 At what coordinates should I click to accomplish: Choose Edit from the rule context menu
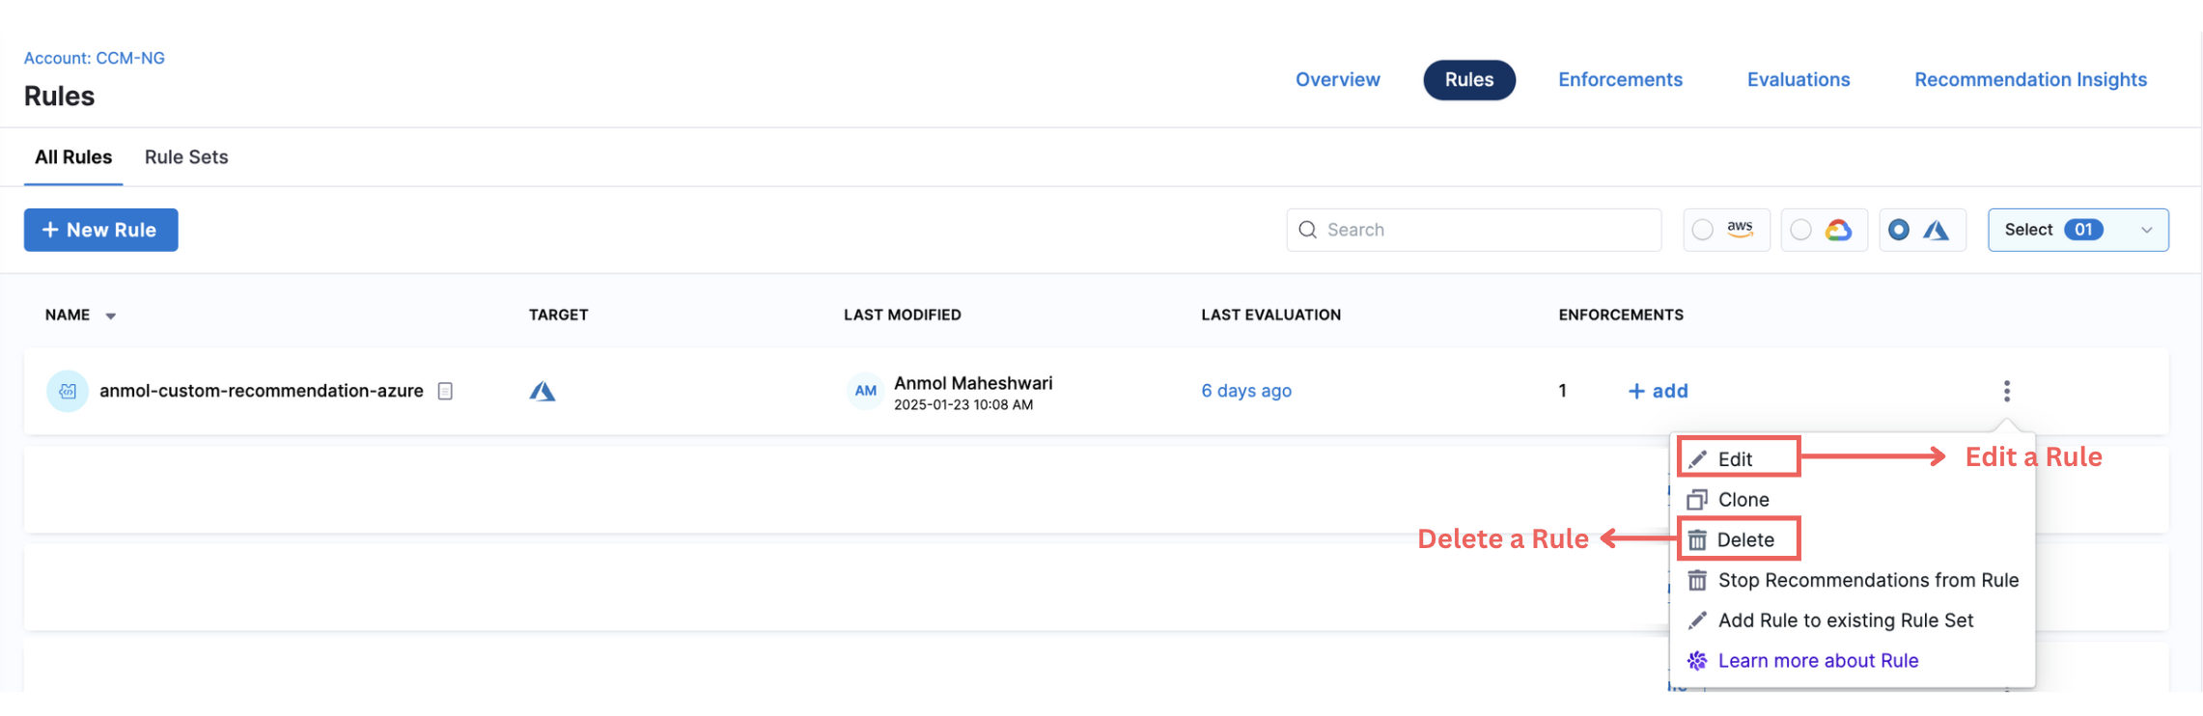[1735, 459]
